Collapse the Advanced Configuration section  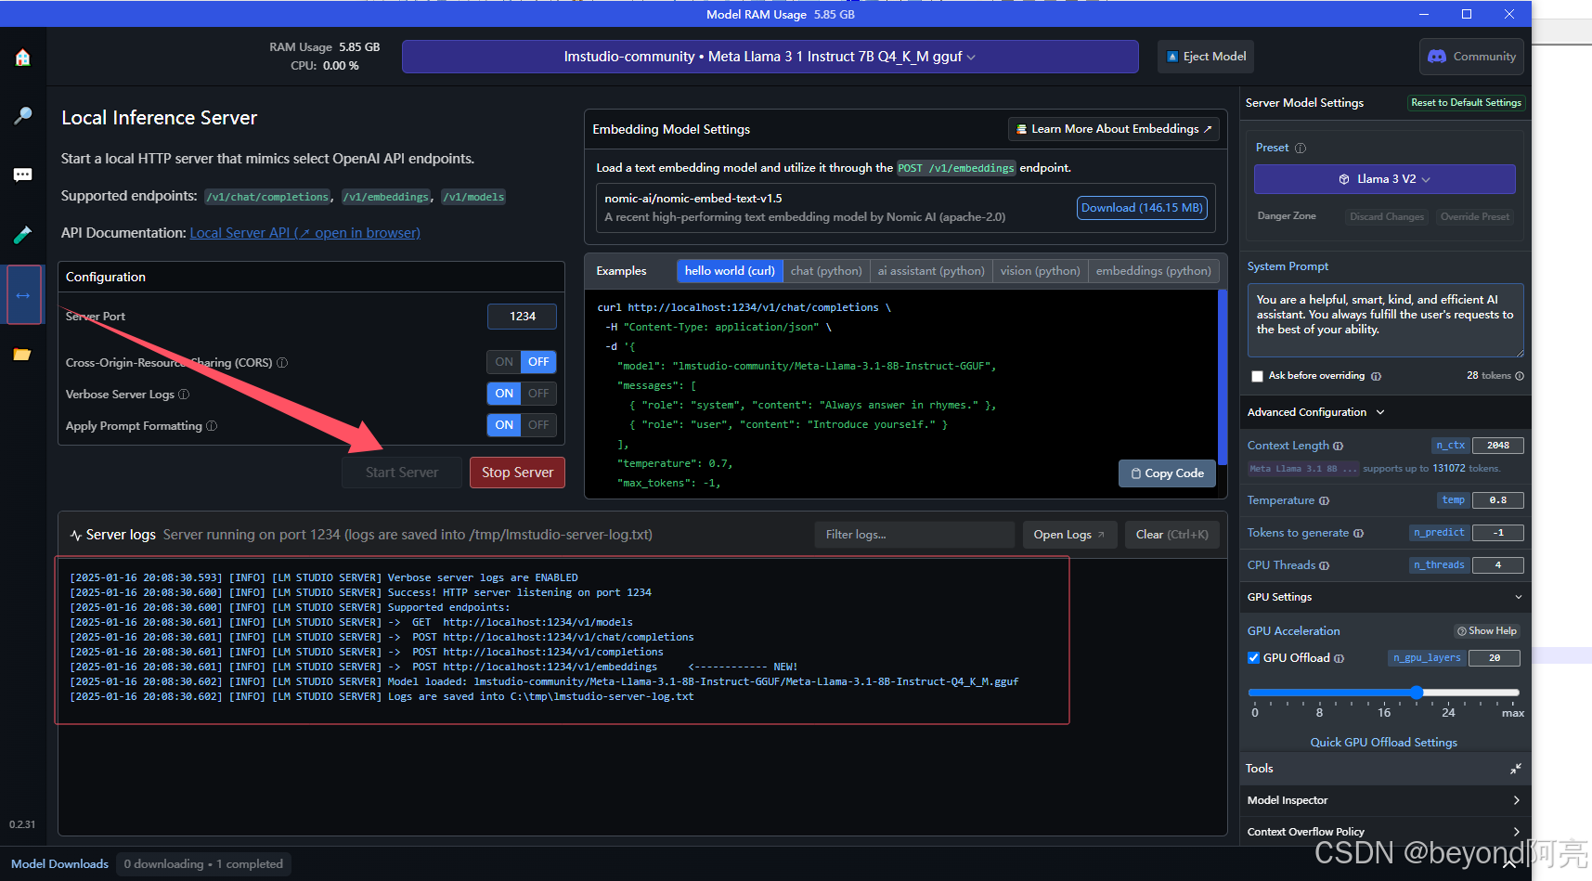click(1380, 412)
